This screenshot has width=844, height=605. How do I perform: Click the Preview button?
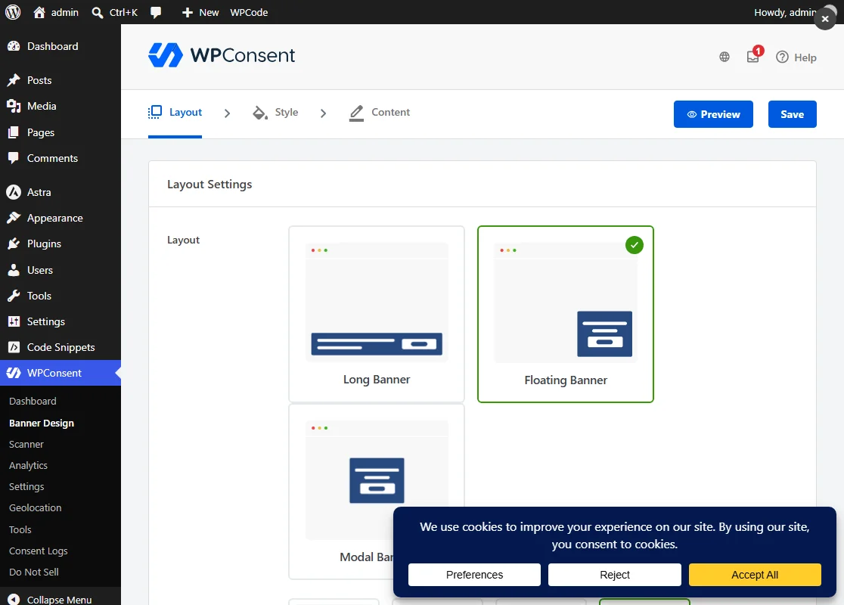pyautogui.click(x=713, y=114)
